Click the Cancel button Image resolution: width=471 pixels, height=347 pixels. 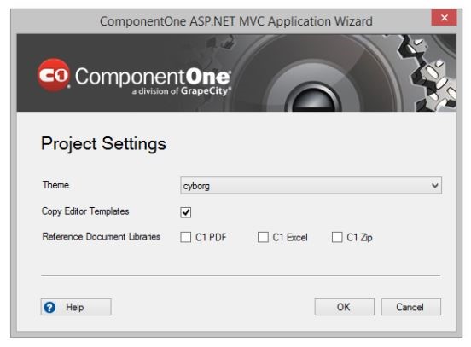(x=411, y=307)
